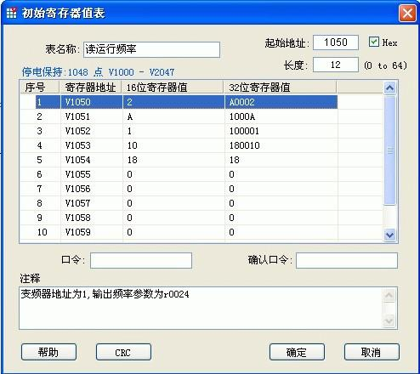This screenshot has height=374, width=420.
Task: Click the 32位寄存器值 column header
Action: [x=280, y=88]
